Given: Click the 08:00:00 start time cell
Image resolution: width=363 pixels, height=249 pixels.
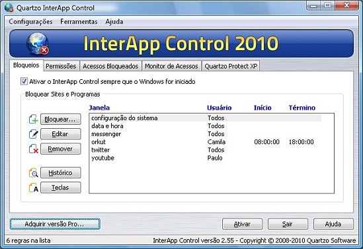Looking at the screenshot, I should pos(266,142).
